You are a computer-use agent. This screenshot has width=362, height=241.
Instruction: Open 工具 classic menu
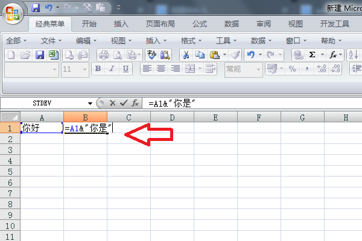(x=226, y=41)
